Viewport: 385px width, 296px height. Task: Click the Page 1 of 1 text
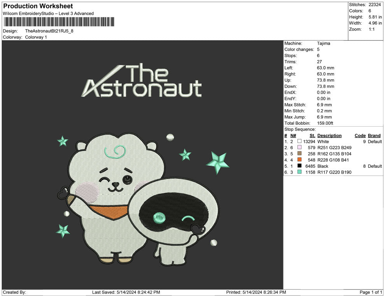(371, 292)
